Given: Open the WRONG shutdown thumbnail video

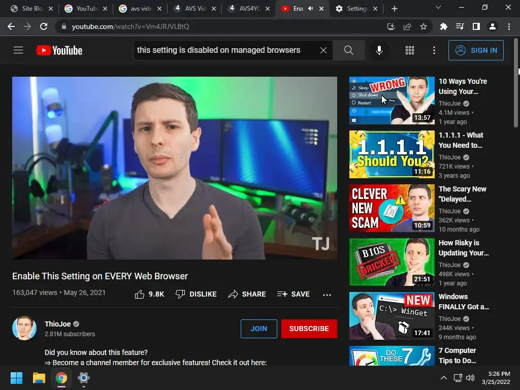Looking at the screenshot, I should [392, 101].
